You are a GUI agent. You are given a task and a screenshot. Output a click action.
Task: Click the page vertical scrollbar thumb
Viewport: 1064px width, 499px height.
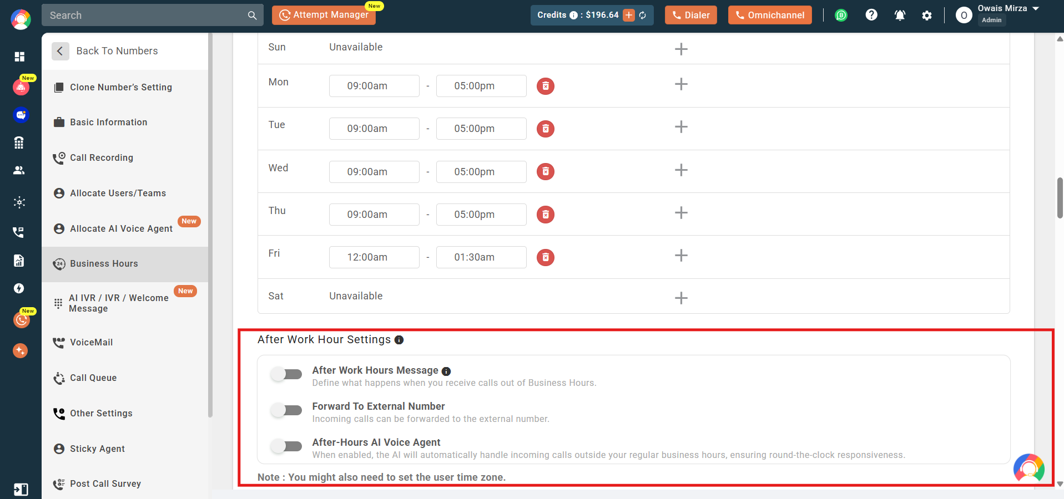click(x=1060, y=198)
